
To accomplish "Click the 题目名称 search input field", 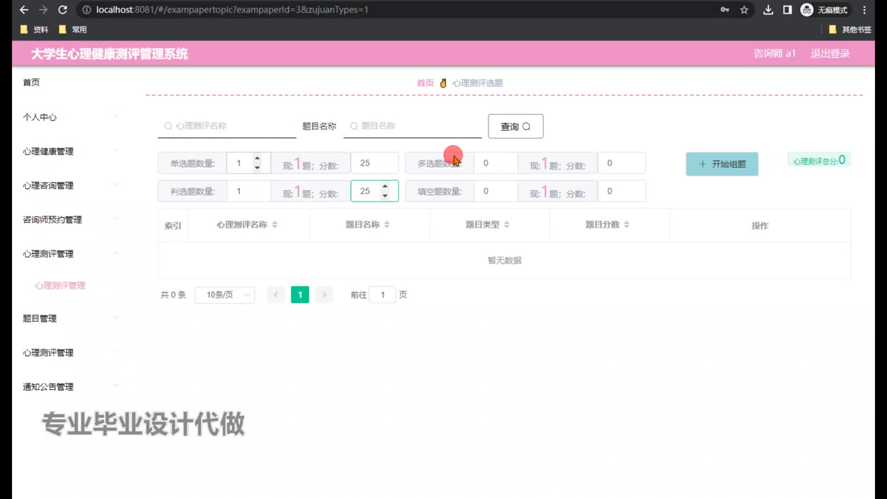I will coord(416,126).
